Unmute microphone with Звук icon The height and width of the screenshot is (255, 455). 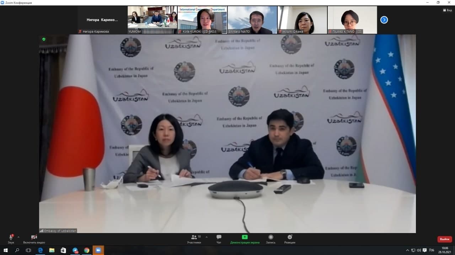tap(11, 239)
